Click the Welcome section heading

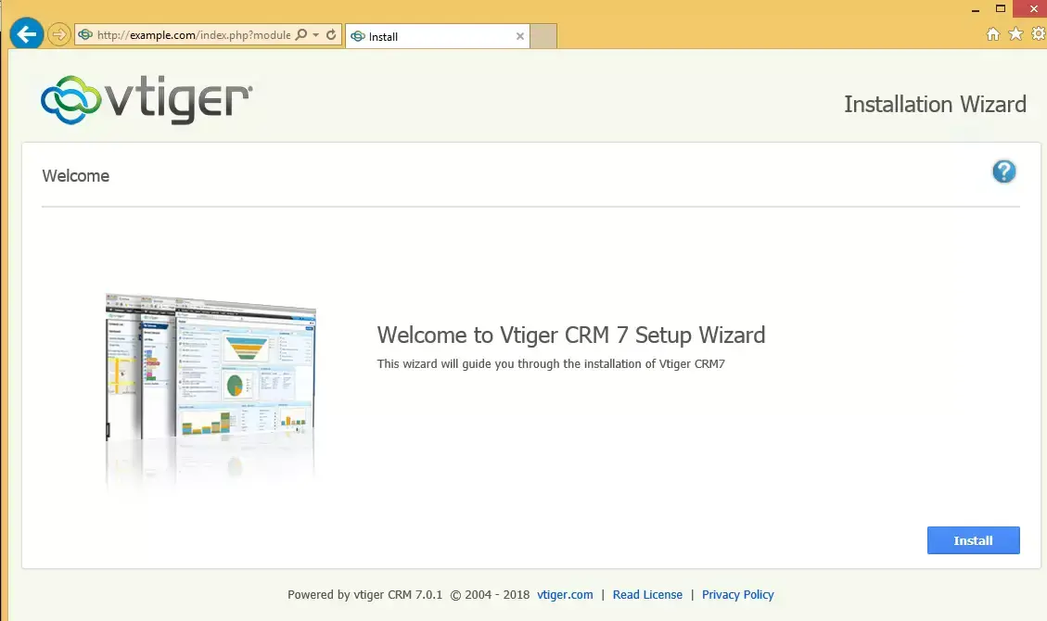coord(75,175)
